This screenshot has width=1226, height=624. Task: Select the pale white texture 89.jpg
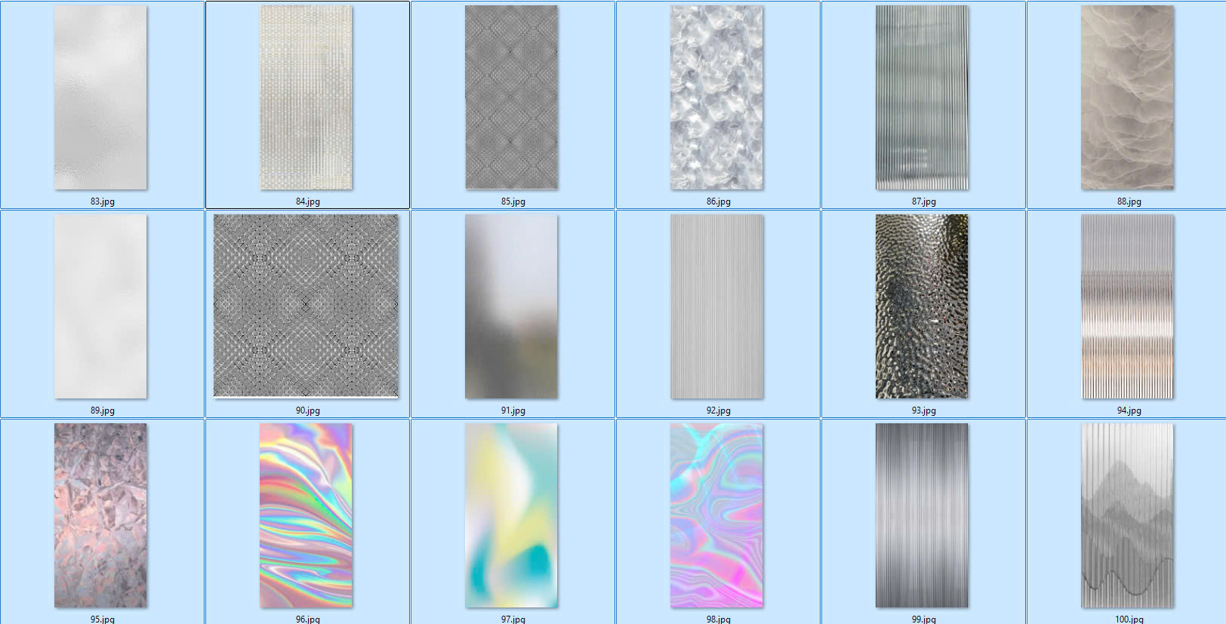point(100,306)
